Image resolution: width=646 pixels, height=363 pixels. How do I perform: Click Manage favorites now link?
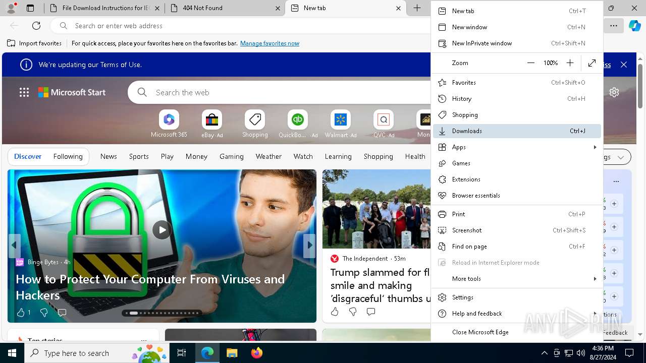tap(270, 43)
